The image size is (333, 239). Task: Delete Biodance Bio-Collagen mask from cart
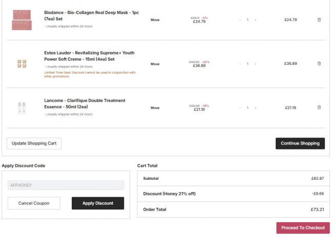tap(319, 20)
